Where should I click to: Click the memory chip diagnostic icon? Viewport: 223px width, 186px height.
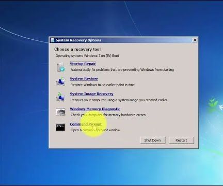pyautogui.click(x=60, y=112)
